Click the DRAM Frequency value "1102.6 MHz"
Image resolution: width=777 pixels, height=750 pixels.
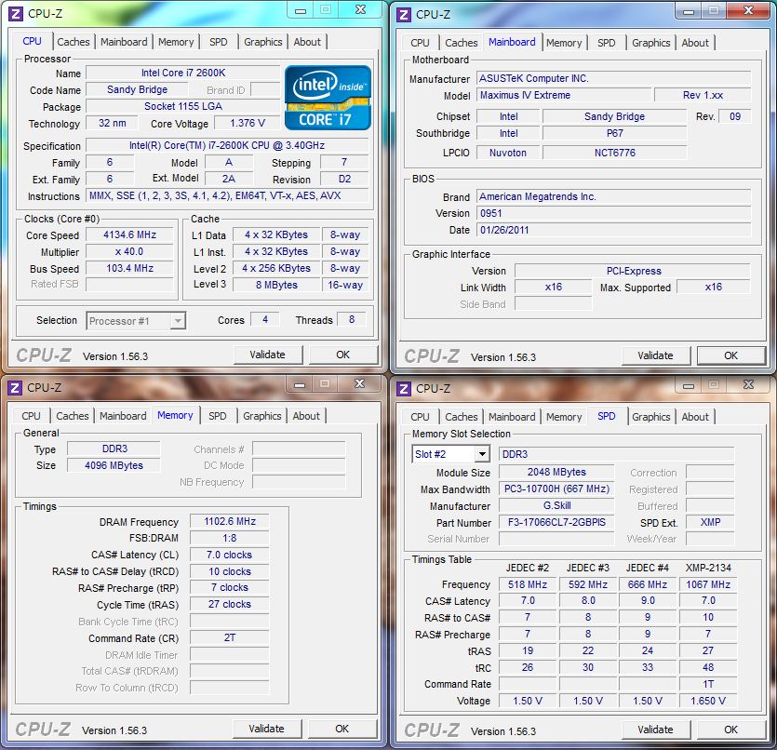click(230, 521)
